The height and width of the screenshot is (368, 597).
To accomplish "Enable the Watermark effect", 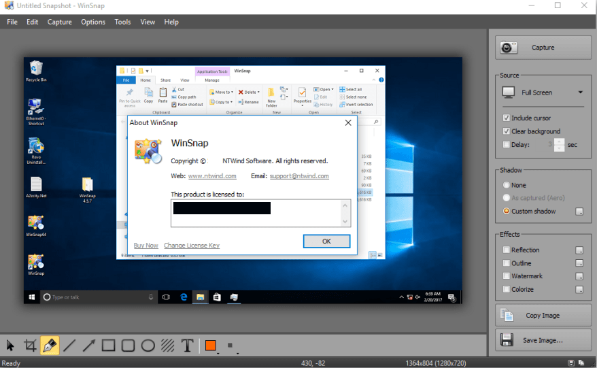I will point(507,276).
